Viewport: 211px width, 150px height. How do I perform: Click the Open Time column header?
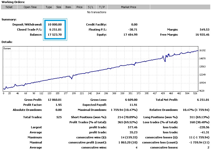30,7
